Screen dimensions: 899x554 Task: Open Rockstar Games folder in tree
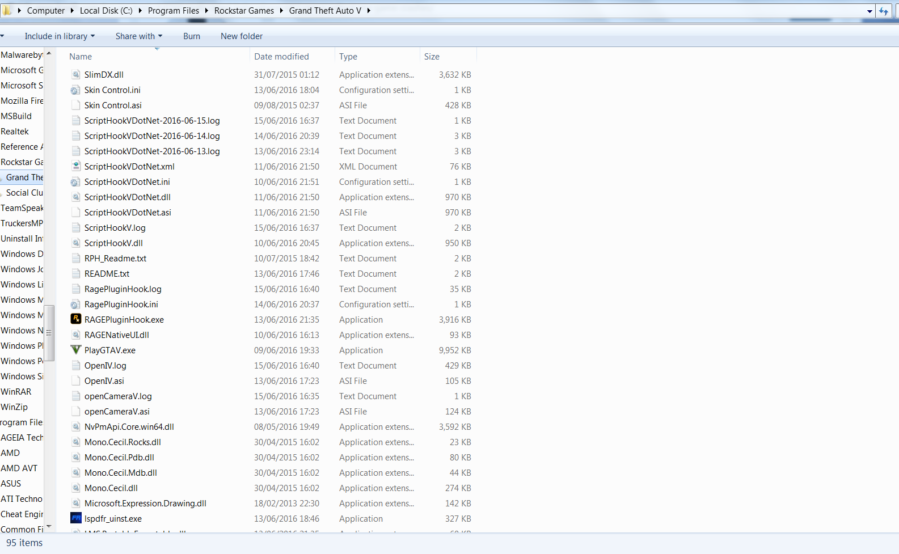click(x=22, y=162)
